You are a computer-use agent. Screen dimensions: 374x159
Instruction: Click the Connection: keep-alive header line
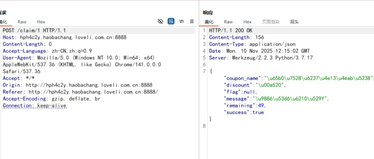tap(35, 106)
